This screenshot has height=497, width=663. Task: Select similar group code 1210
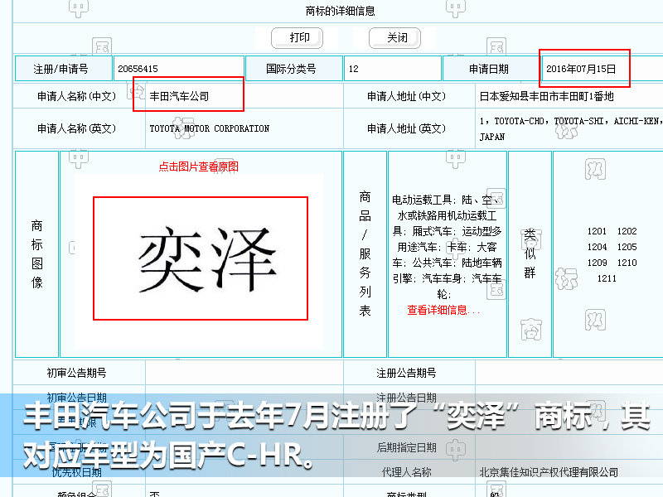(x=627, y=263)
